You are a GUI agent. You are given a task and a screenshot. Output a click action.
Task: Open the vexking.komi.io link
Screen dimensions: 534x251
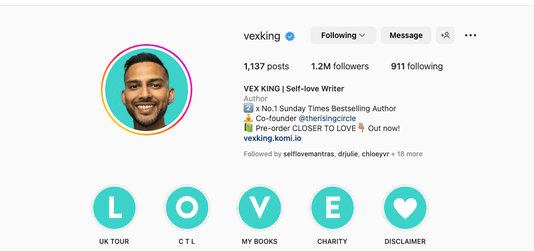[272, 138]
